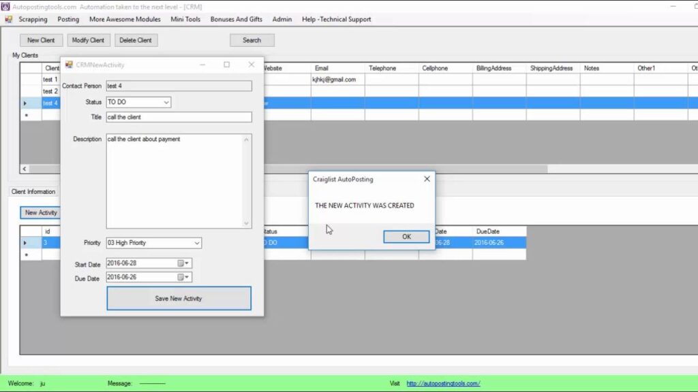Expand the Status dropdown showing TO DO
Image resolution: width=698 pixels, height=392 pixels.
click(x=166, y=102)
